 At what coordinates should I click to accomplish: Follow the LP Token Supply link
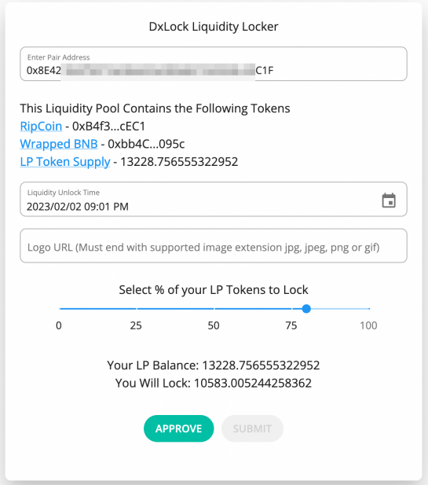click(x=65, y=162)
